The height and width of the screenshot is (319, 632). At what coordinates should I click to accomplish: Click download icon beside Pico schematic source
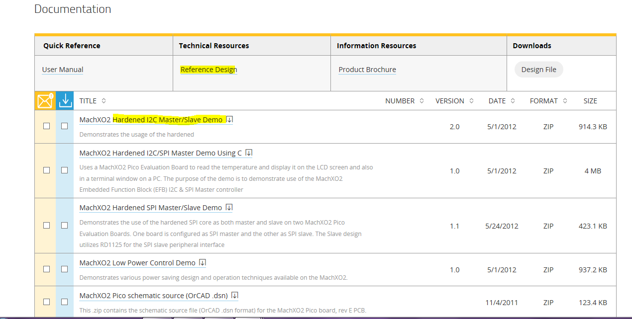click(x=235, y=295)
